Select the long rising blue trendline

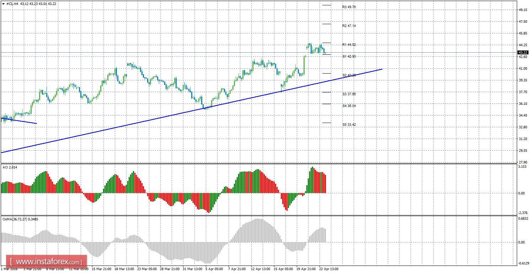click(192, 111)
